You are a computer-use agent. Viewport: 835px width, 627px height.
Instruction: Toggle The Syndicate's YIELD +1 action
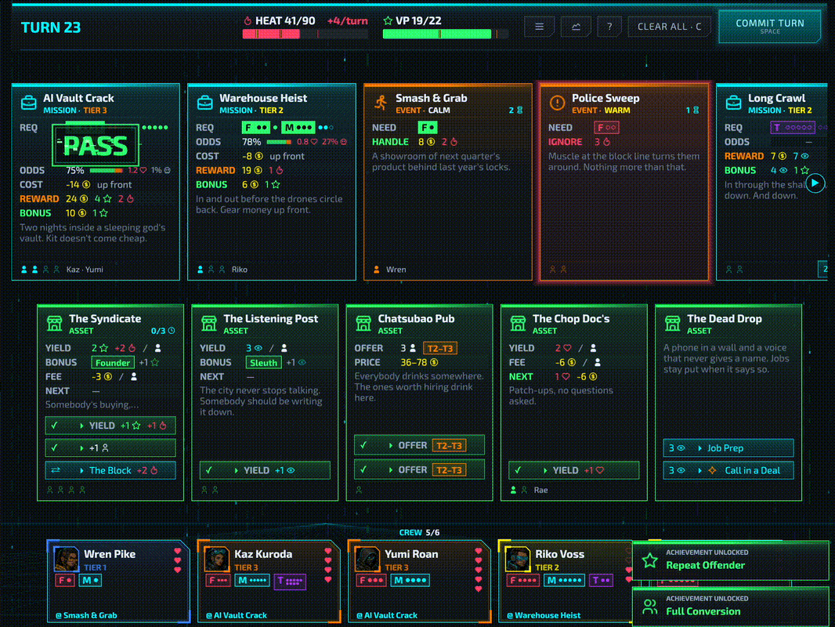coord(110,426)
